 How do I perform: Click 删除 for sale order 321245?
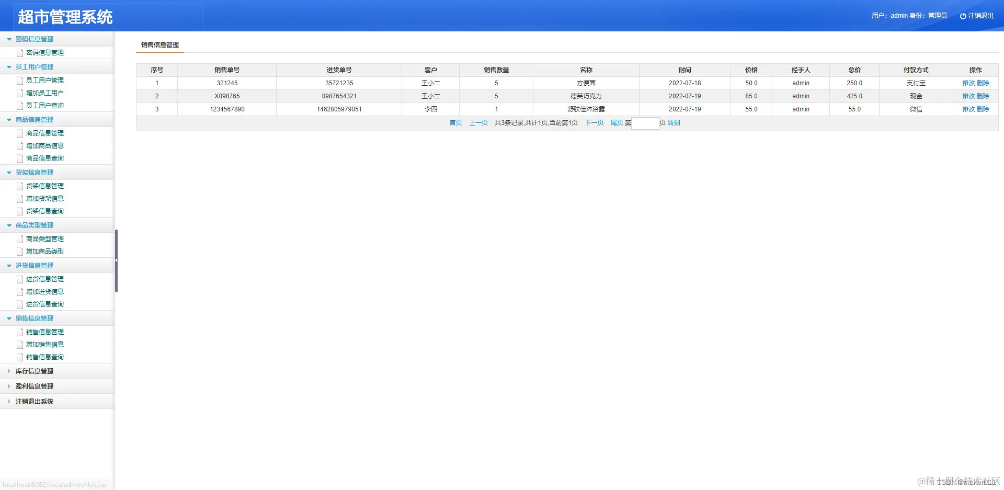coord(983,83)
